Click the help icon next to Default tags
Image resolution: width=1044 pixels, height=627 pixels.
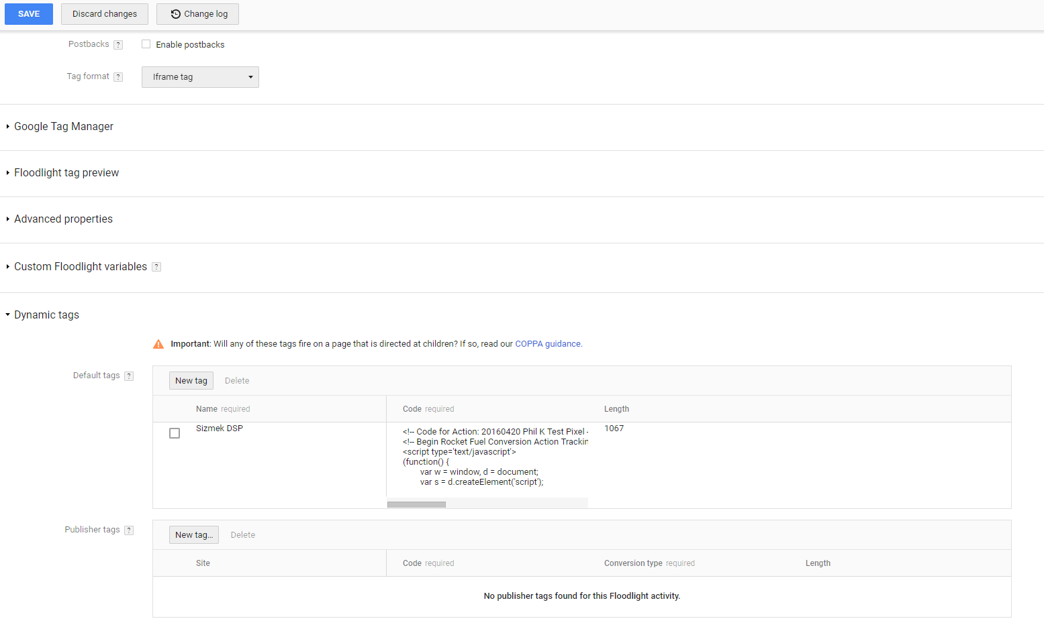(129, 376)
